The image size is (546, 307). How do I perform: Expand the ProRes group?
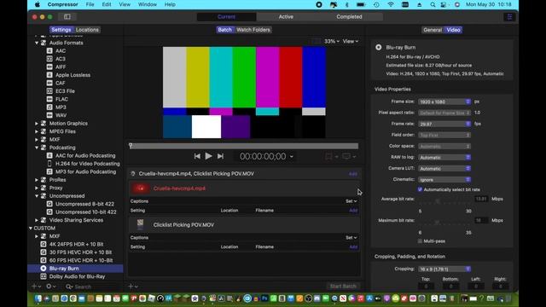pos(37,180)
